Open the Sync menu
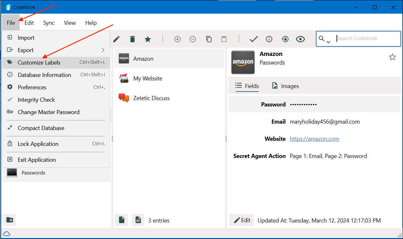The width and height of the screenshot is (403, 239). 49,23
